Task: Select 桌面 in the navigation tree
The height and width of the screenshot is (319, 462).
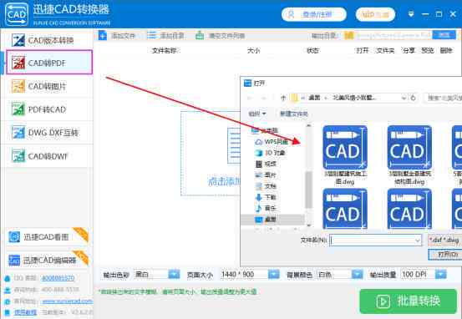Action: pos(272,220)
